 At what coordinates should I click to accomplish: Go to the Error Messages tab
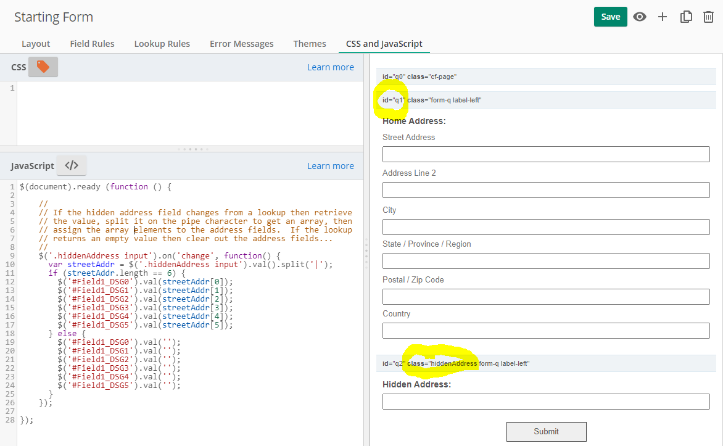pyautogui.click(x=242, y=44)
